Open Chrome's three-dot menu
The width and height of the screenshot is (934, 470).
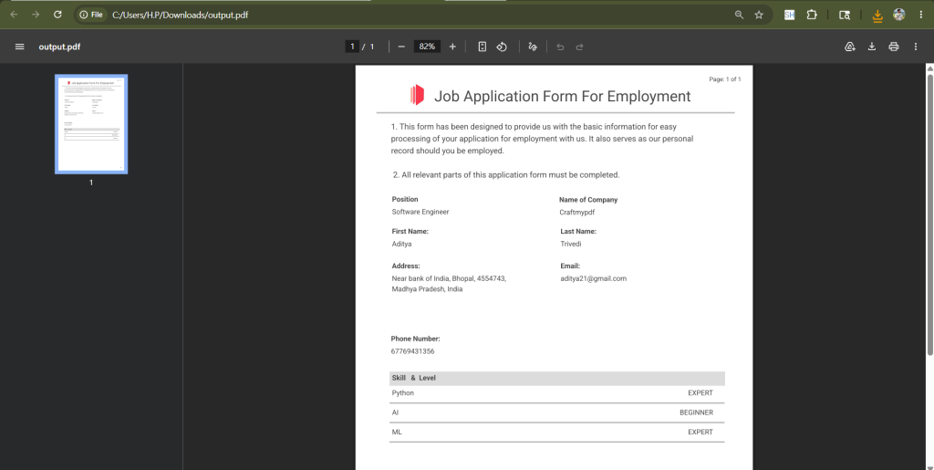click(x=921, y=15)
